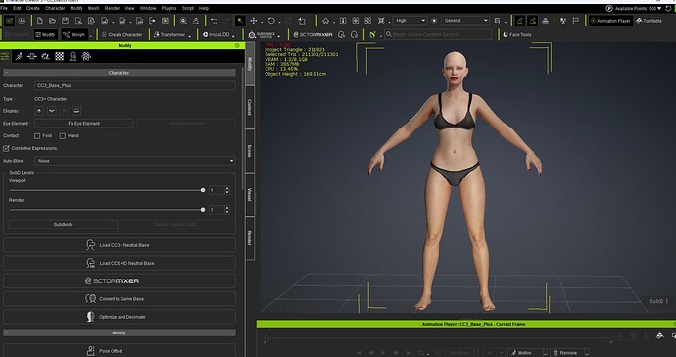Click the Undo arrow icon
The image size is (676, 357).
[214, 21]
